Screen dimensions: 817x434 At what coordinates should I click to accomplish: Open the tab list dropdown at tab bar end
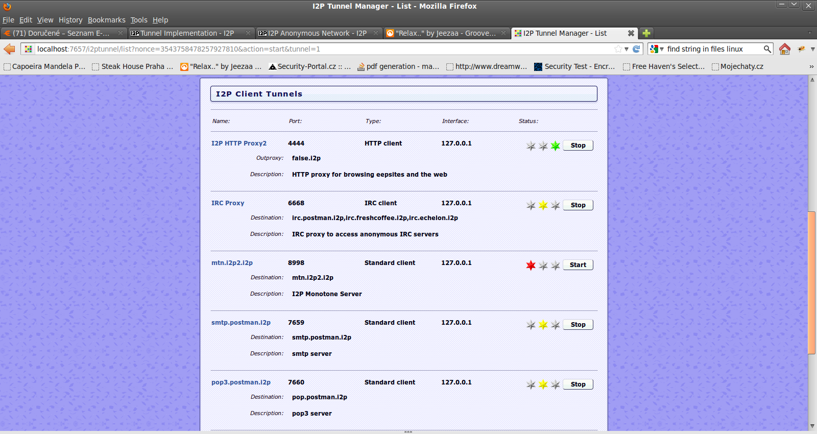point(809,33)
